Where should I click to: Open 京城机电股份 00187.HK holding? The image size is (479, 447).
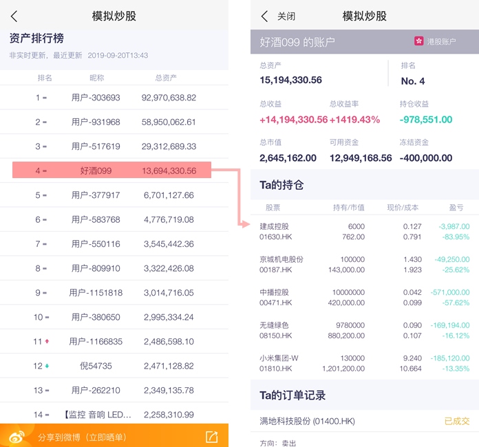pos(365,264)
